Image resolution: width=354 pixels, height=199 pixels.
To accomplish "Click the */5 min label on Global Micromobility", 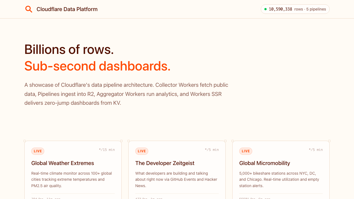I will (316, 150).
